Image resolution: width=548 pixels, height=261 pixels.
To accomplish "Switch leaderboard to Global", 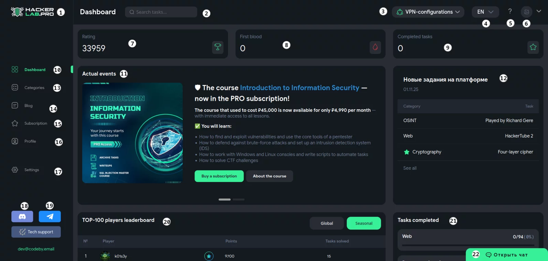I will [x=327, y=223].
